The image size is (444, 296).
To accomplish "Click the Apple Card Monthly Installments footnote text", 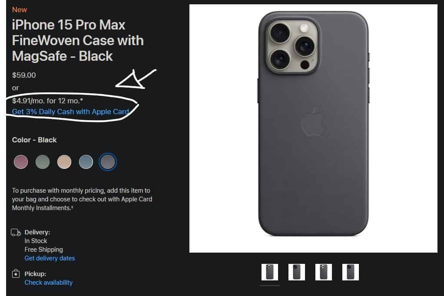I will [x=82, y=199].
